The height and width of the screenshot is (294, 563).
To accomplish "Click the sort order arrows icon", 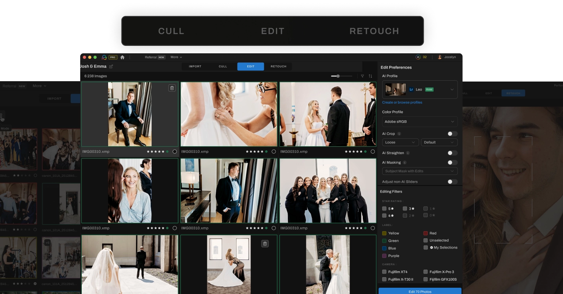I will [370, 76].
